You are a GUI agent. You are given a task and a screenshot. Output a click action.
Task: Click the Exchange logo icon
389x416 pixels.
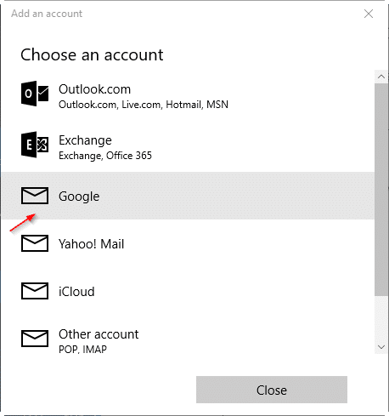click(x=35, y=145)
